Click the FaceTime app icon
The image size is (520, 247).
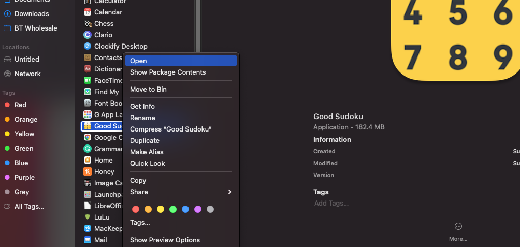pyautogui.click(x=87, y=80)
